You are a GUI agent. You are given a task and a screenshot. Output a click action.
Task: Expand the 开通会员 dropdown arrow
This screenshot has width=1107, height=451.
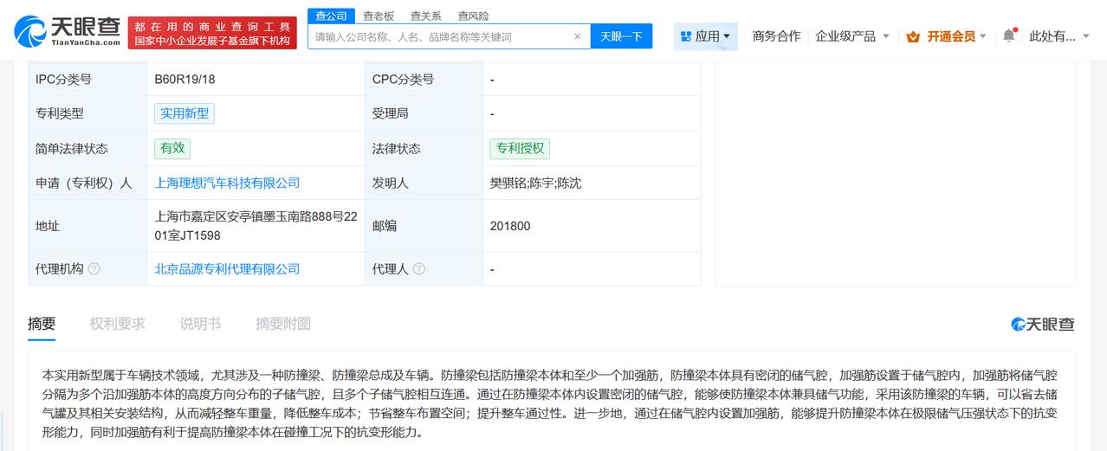pos(982,36)
